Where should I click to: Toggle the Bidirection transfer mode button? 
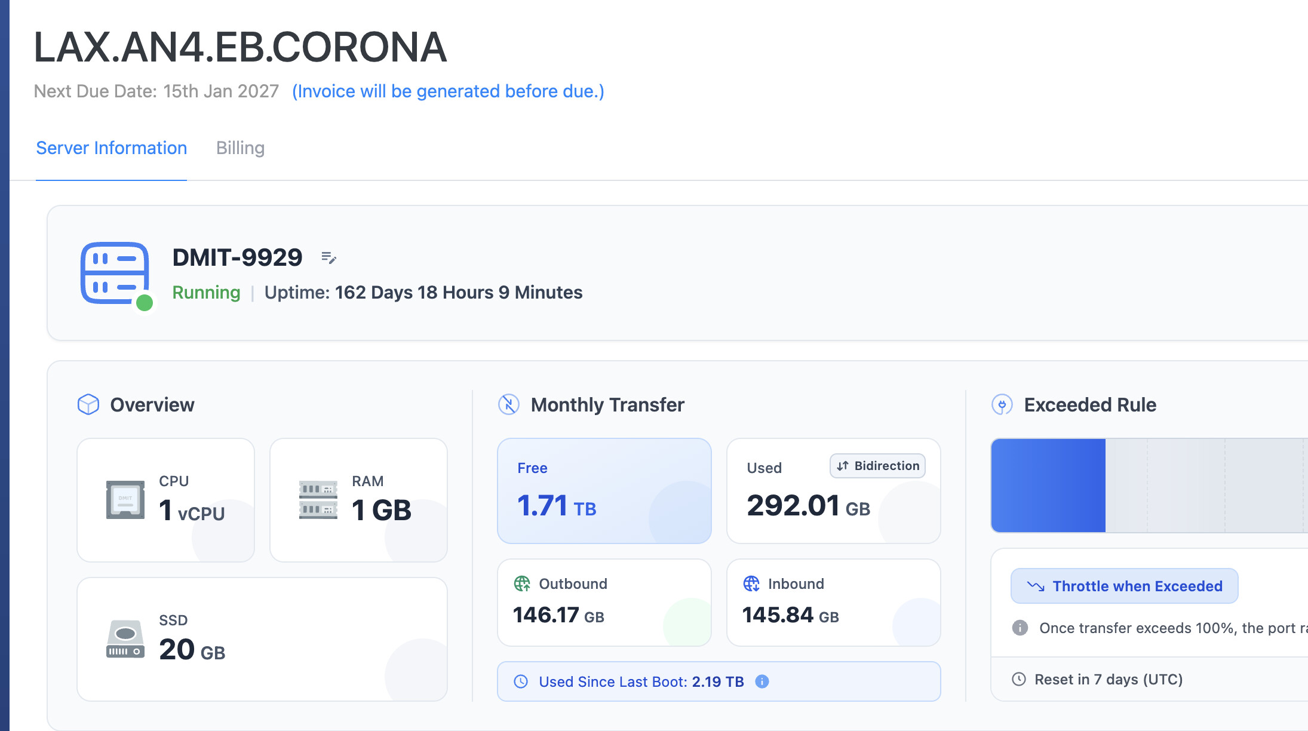click(877, 466)
